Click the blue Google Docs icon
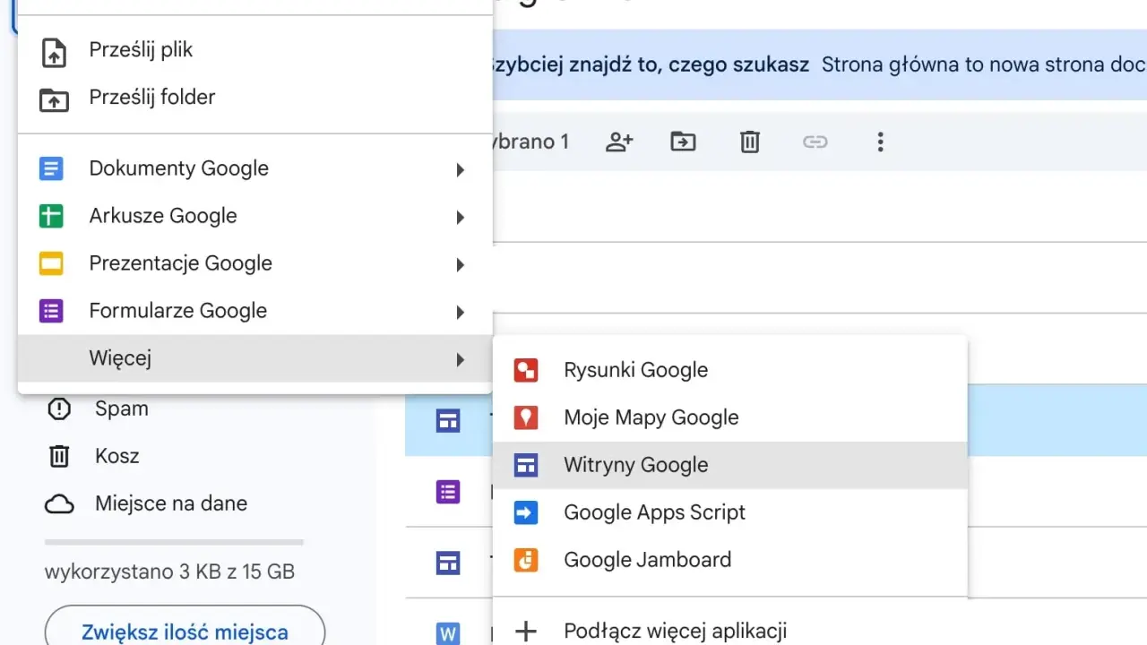The image size is (1147, 645). point(51,168)
